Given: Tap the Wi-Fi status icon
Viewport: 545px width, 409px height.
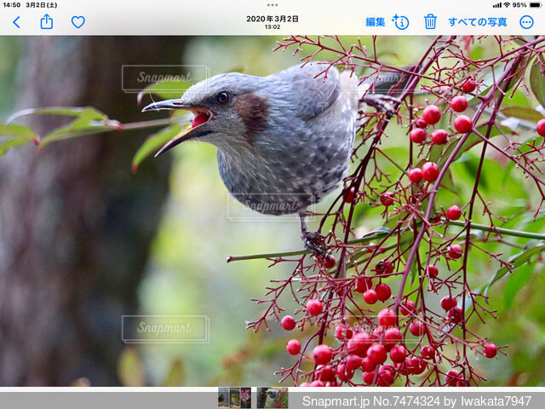Looking at the screenshot, I should tap(507, 5).
